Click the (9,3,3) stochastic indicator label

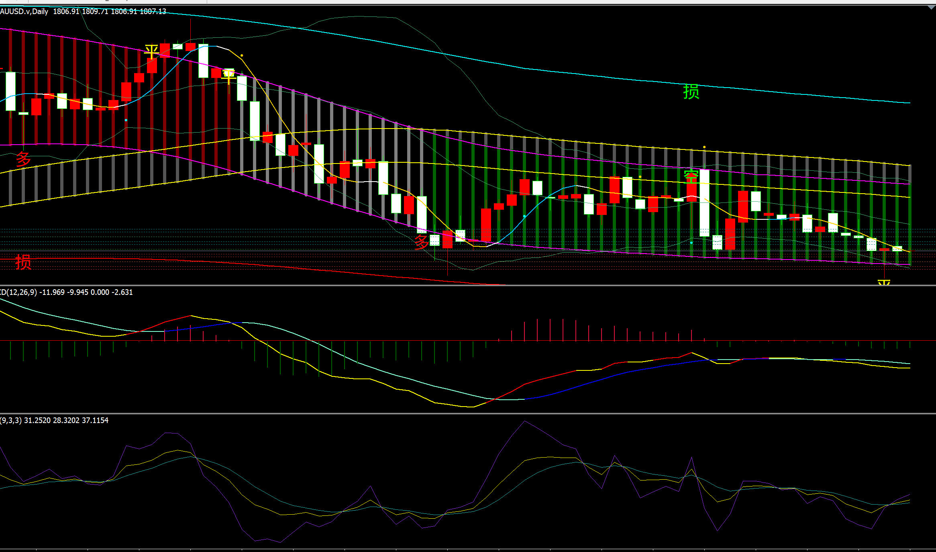11,420
